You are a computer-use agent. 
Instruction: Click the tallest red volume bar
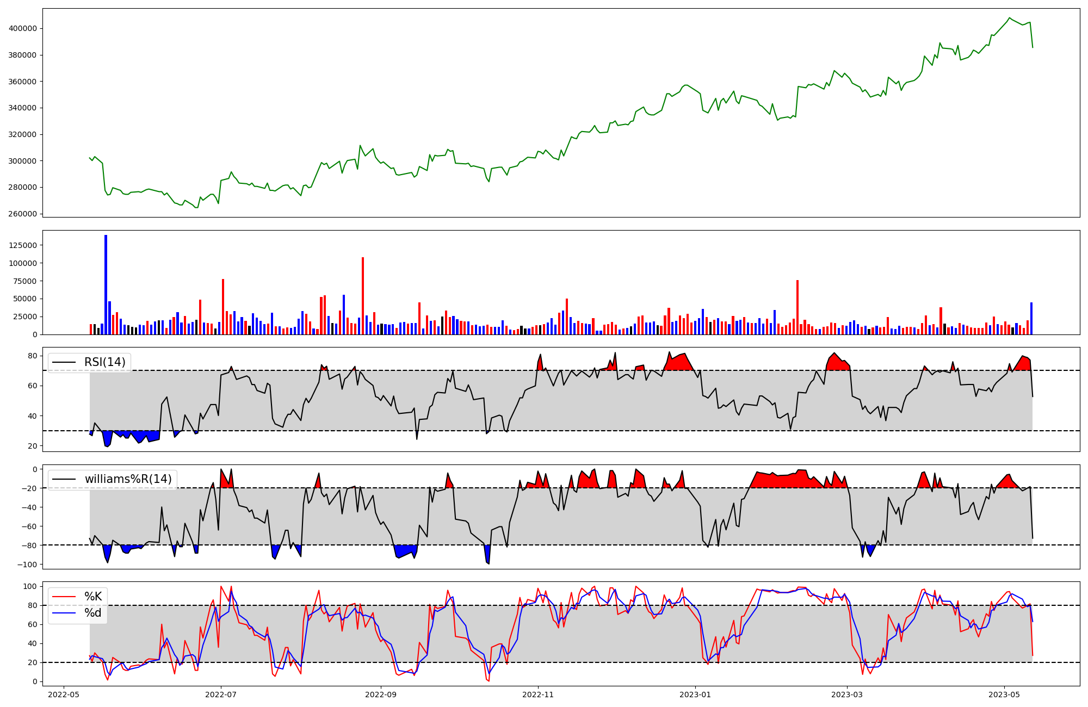pyautogui.click(x=363, y=296)
